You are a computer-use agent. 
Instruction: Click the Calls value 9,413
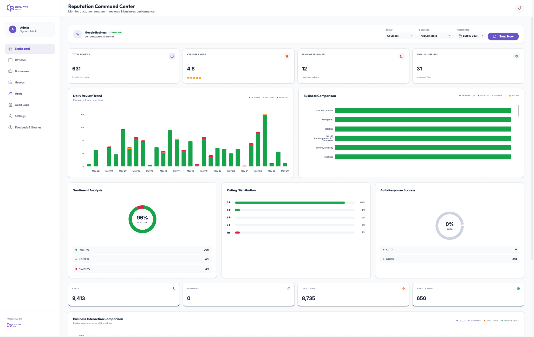pos(79,298)
